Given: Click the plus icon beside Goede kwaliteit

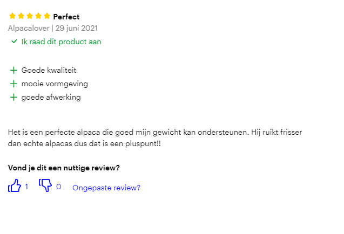Looking at the screenshot, I should pyautogui.click(x=14, y=70).
